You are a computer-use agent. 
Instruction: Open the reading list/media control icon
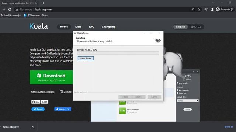pos(206,10)
